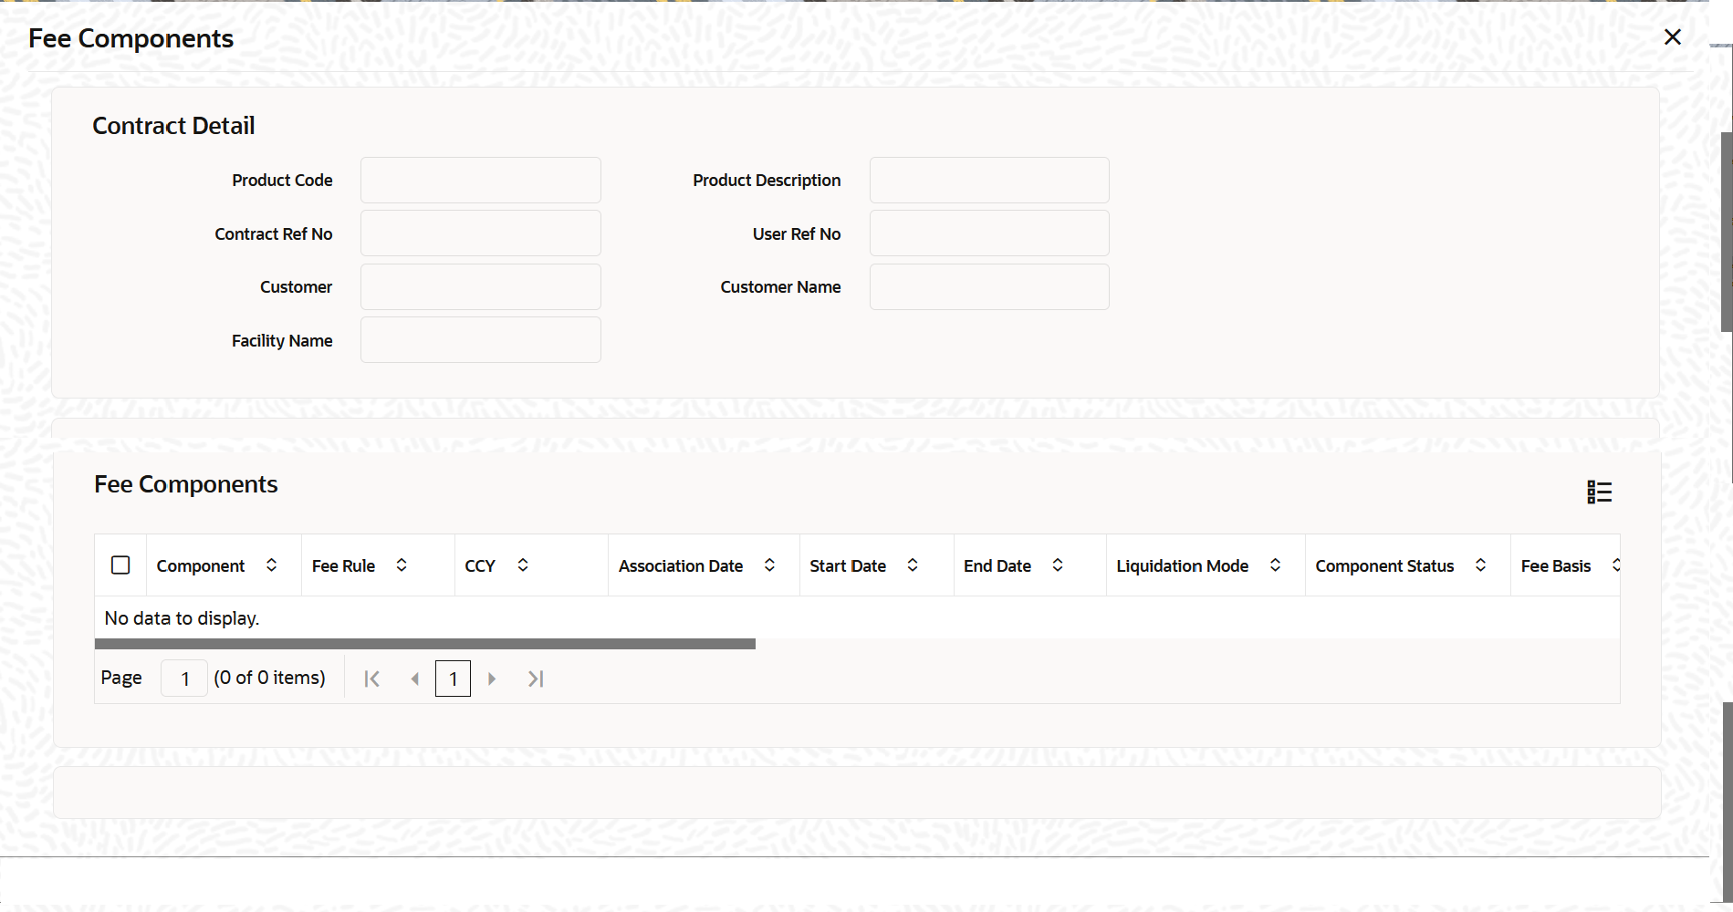Sort by the End Date column
Screen dimensions: 1733x912
[1058, 565]
